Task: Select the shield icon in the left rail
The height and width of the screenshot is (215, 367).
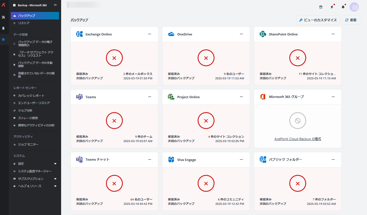Action: tap(3, 40)
